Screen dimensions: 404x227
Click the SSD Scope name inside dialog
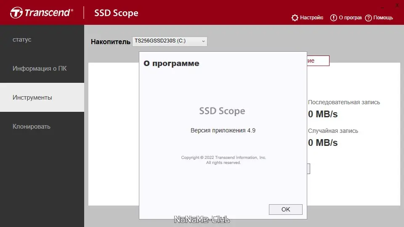click(222, 111)
